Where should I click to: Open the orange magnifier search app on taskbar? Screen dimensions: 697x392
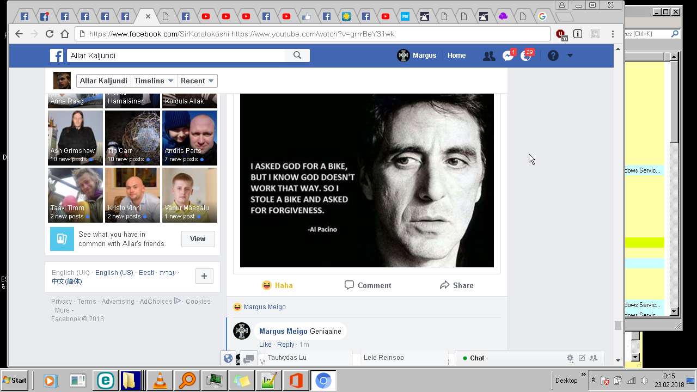point(187,381)
